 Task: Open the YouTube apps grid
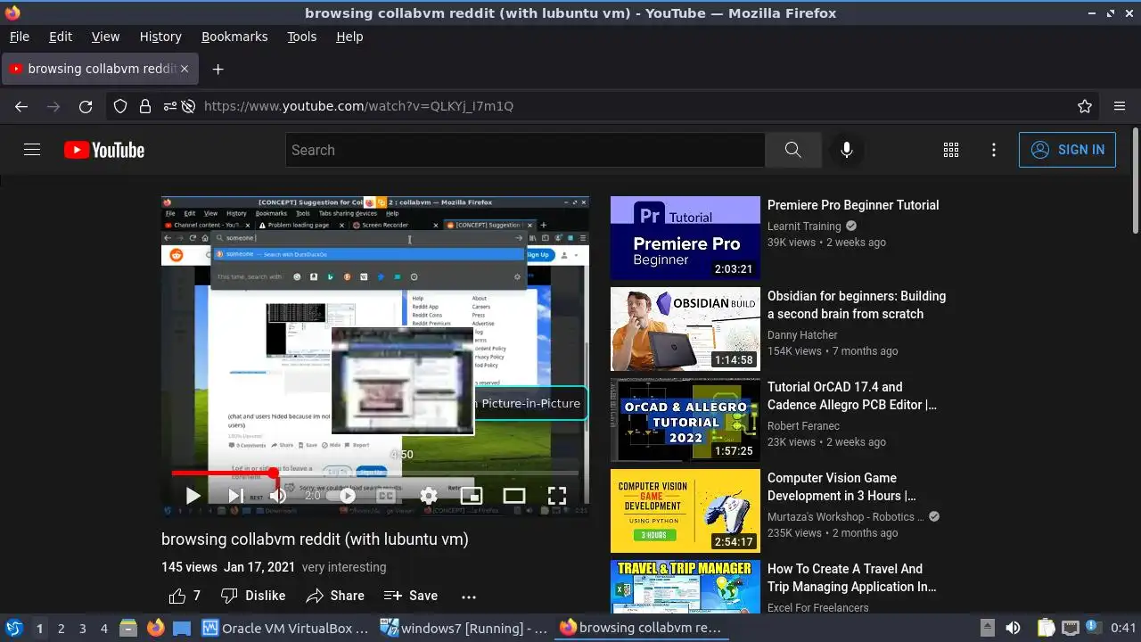pos(951,150)
